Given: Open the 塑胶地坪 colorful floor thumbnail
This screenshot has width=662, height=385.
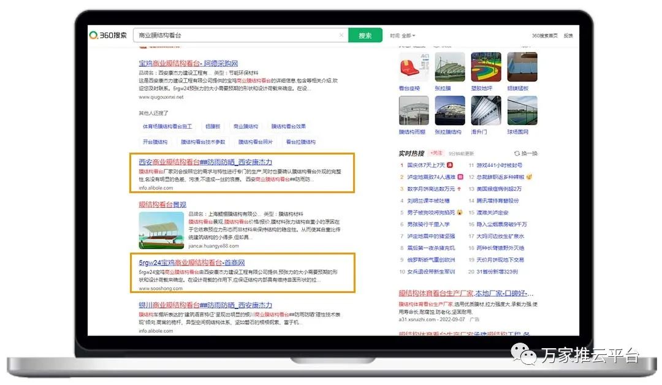Looking at the screenshot, I should coord(486,67).
